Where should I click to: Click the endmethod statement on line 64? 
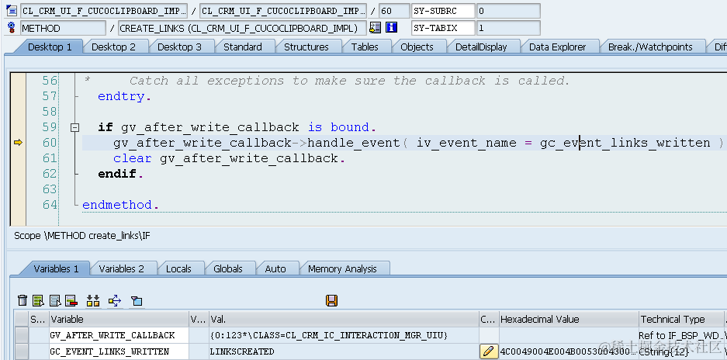click(x=120, y=205)
